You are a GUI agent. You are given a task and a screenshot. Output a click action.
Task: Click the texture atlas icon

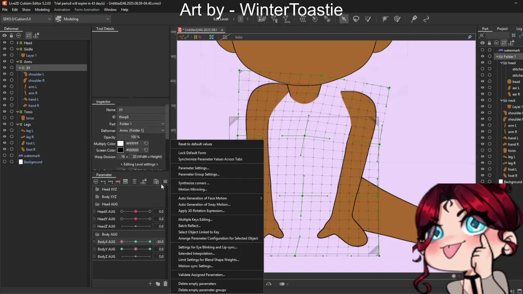coord(262,19)
